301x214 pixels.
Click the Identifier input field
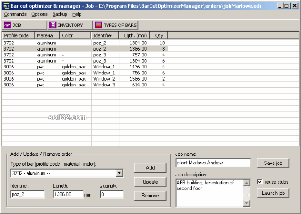pos(28,194)
